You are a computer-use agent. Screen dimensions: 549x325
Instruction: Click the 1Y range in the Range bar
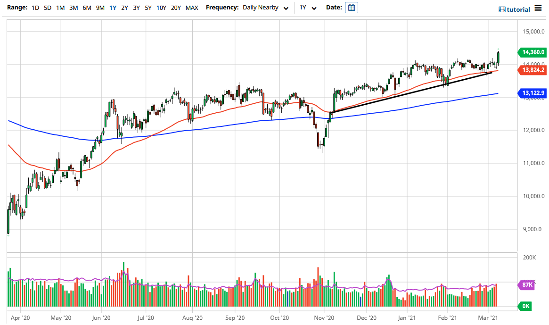[x=112, y=8]
